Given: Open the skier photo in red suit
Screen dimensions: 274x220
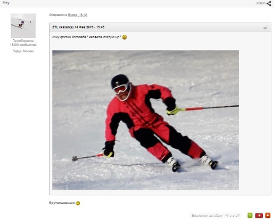Looking at the screenshot, I should 145,120.
